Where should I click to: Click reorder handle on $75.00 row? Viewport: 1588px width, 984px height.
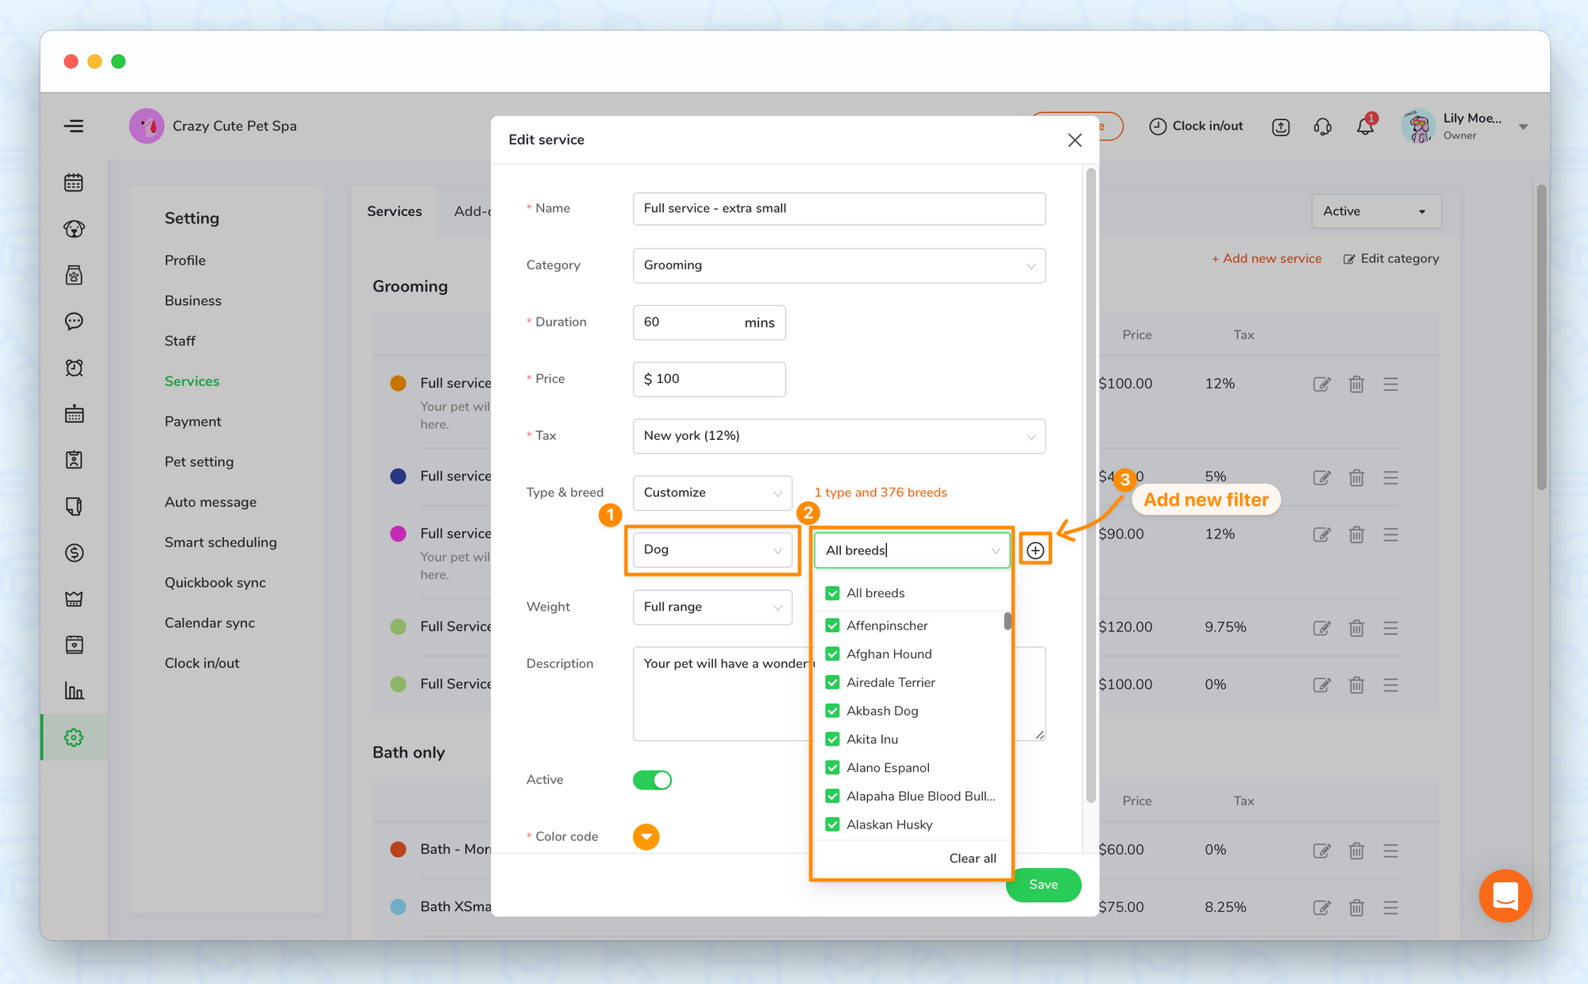click(1390, 907)
